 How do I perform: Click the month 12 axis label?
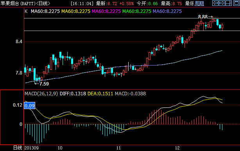[177, 148]
